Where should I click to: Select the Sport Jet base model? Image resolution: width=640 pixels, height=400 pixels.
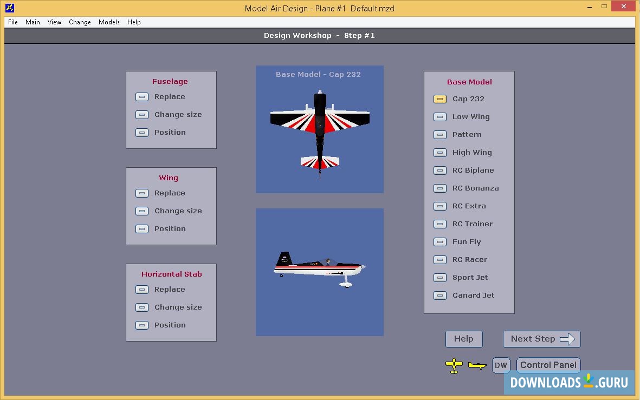click(x=439, y=277)
